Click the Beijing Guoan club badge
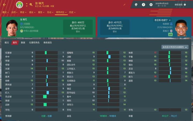The width and height of the screenshot is (193, 121). pos(19,5)
